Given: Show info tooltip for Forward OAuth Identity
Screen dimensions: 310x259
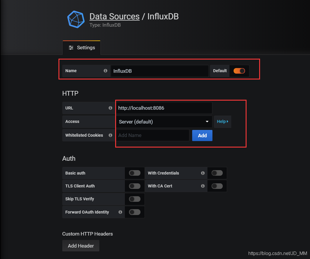Looking at the screenshot, I should [120, 212].
